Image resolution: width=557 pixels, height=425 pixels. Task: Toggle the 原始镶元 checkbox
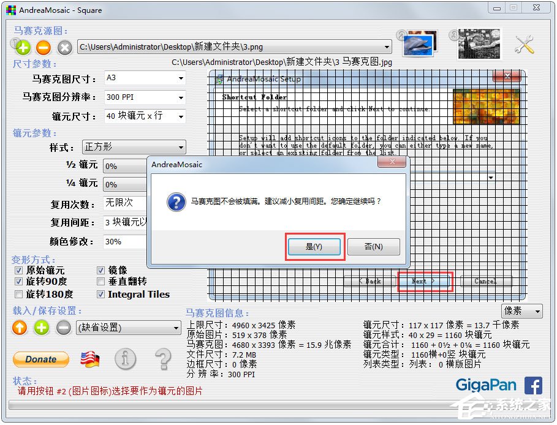pyautogui.click(x=19, y=271)
